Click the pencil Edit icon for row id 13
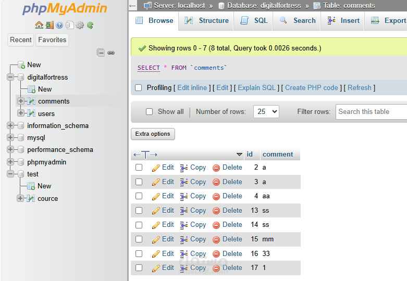 click(x=156, y=211)
